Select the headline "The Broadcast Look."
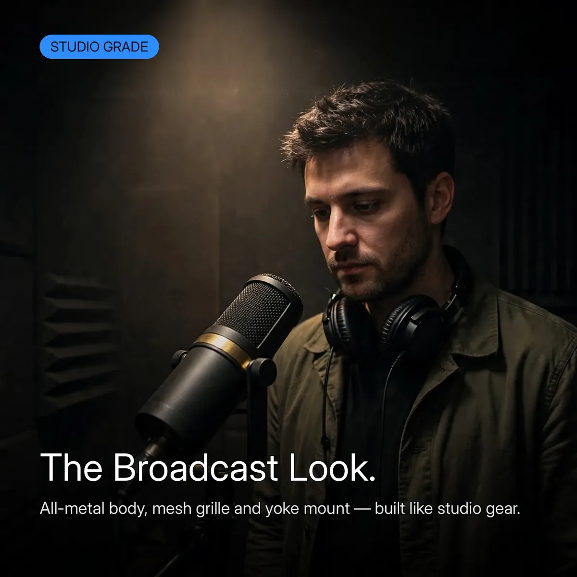This screenshot has width=577, height=577. click(208, 467)
